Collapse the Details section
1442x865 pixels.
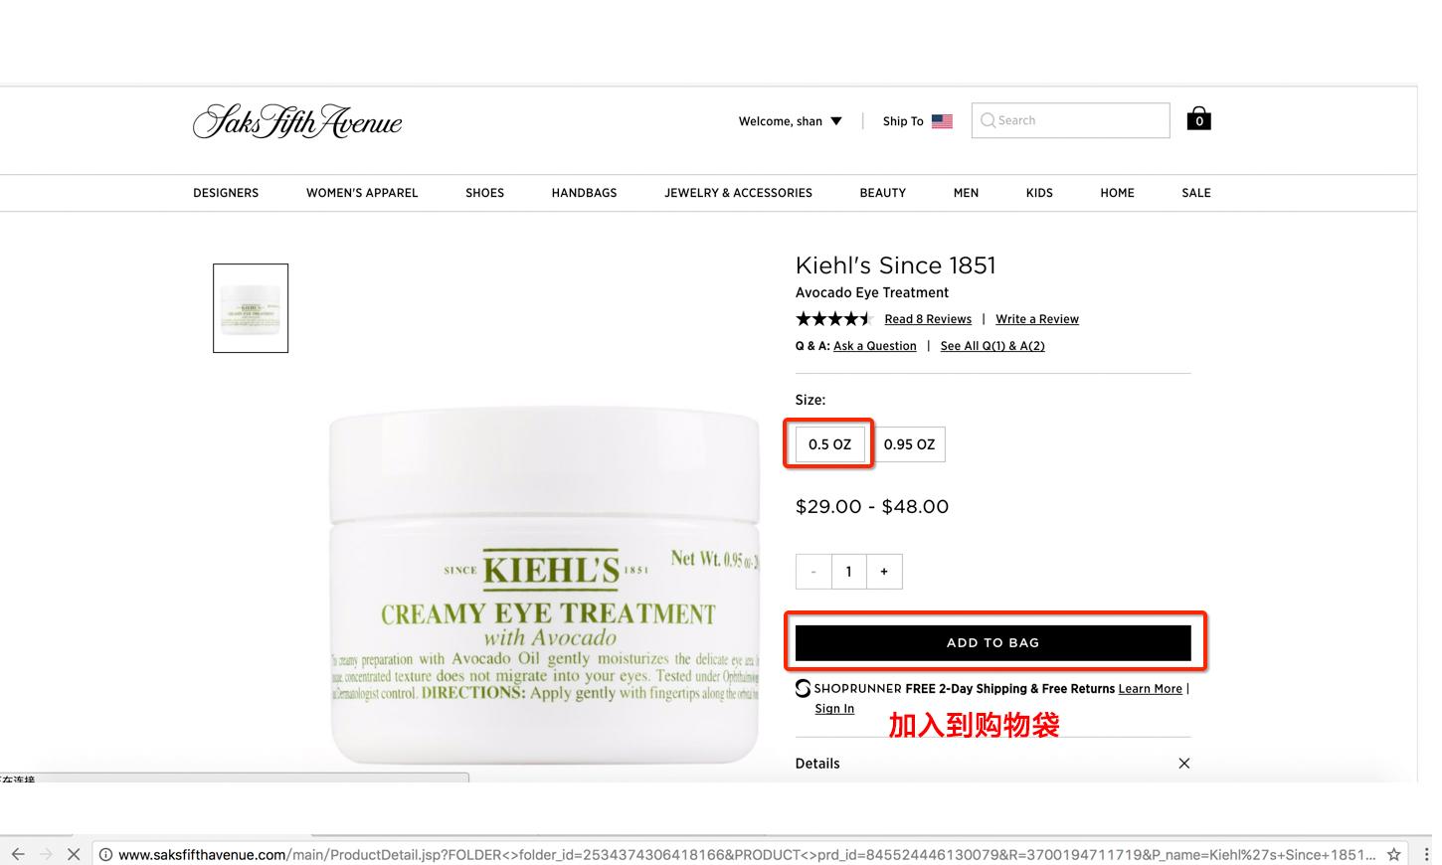pos(1183,764)
